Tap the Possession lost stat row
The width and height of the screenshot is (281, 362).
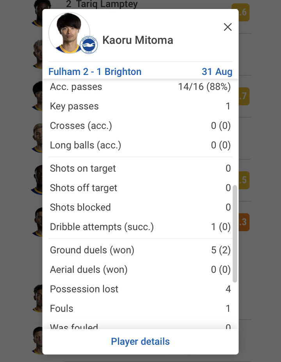point(140,289)
